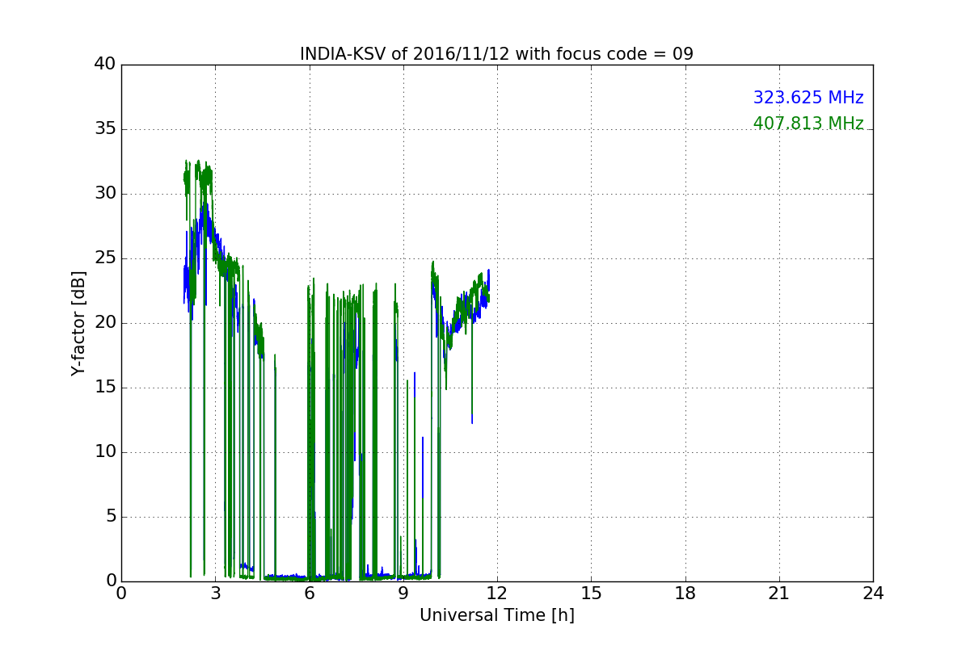Click the Universal Time [h] axis label
The height and width of the screenshot is (646, 970).
click(496, 615)
